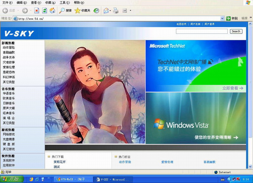
Task: Click the page scrollbar down arrow
Action: [250, 167]
